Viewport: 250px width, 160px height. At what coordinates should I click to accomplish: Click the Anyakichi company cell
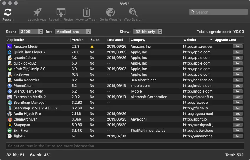click(138, 119)
